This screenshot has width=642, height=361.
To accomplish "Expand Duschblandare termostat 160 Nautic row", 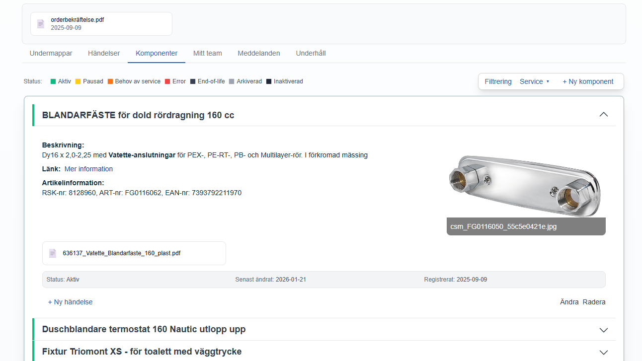I will 604,330.
